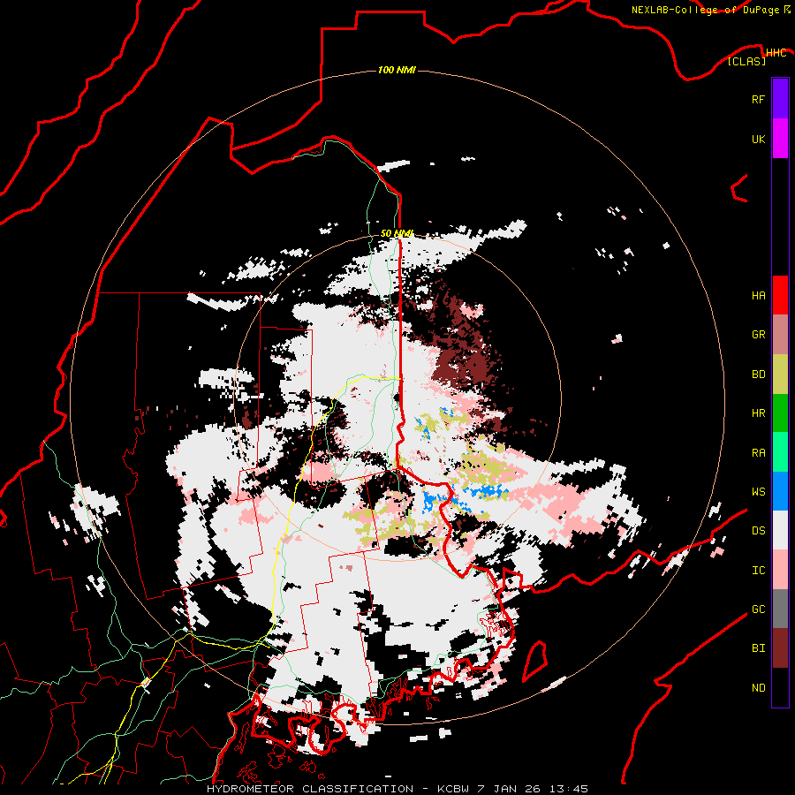The width and height of the screenshot is (795, 795).
Task: Click the GC legend label
Action: (x=758, y=609)
